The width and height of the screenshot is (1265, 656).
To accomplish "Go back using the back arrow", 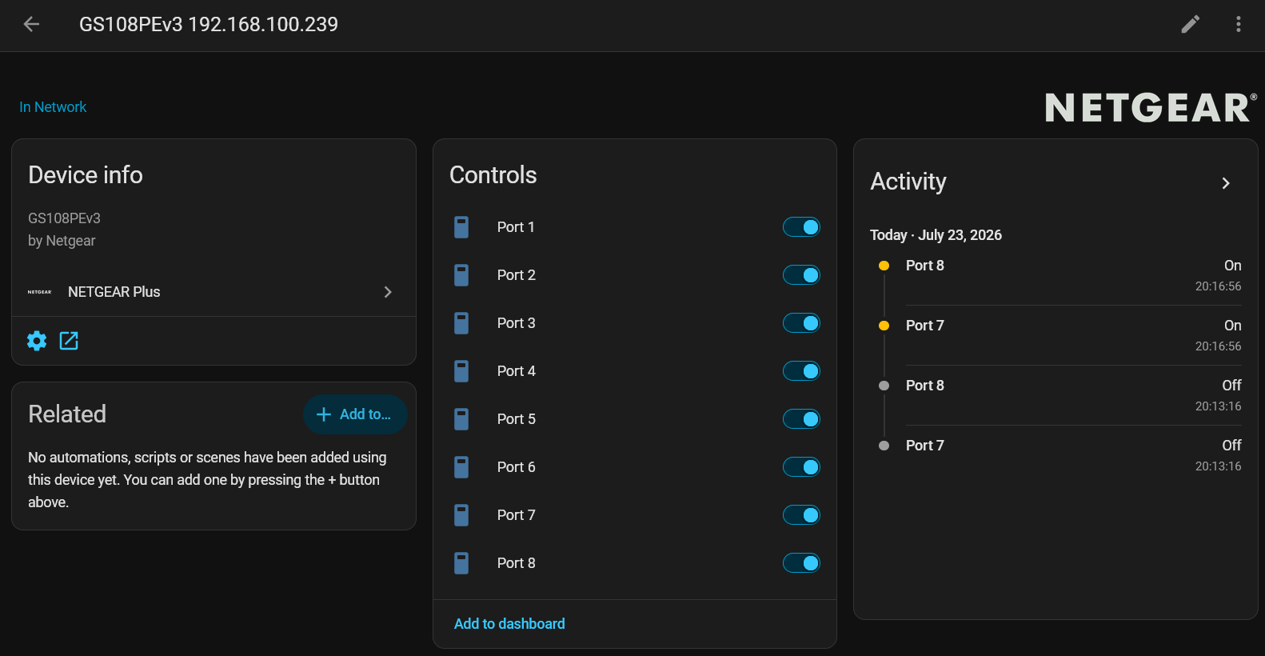I will click(31, 24).
